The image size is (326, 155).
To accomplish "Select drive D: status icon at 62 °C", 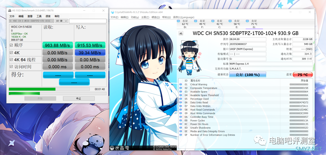I will pyautogui.click(x=179, y=21).
